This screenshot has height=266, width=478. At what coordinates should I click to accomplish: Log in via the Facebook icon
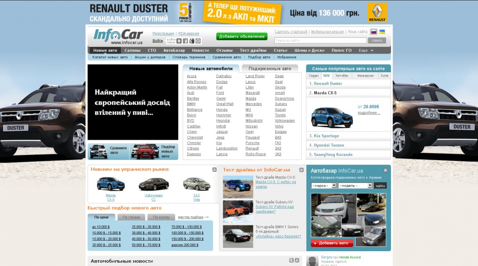(185, 41)
